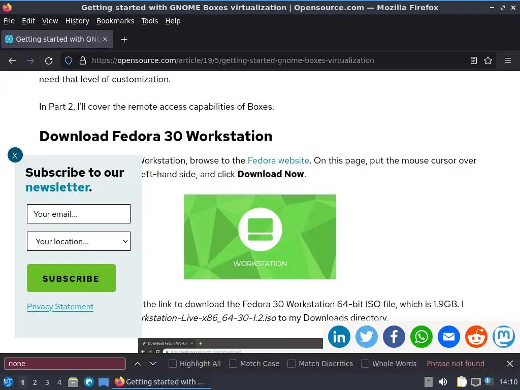
Task: Click the 14:10 clock
Action: [x=508, y=382]
